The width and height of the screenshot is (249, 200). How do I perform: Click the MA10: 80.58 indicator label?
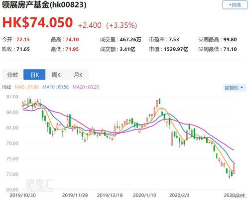55,87
